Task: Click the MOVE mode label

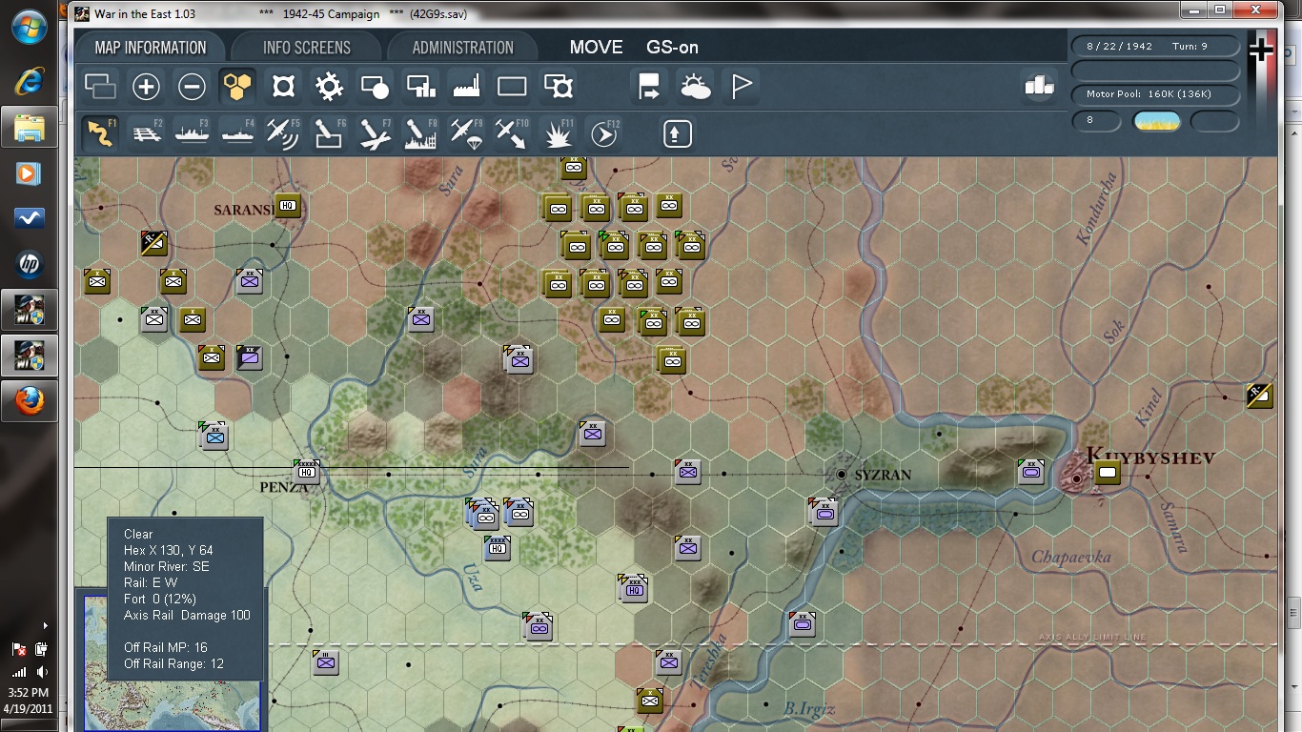Action: click(596, 47)
